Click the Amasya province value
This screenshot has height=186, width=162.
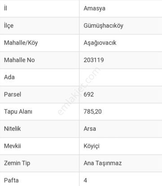(94, 9)
